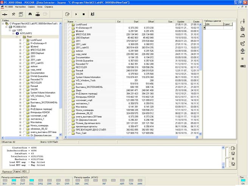Click the jumper connector icon in right sidebar
Viewport: 248px width, 186px height.
click(x=242, y=66)
